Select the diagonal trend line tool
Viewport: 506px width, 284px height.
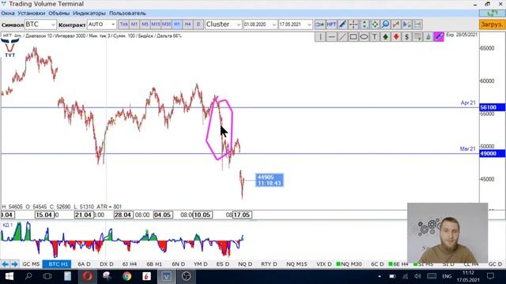tap(342, 37)
